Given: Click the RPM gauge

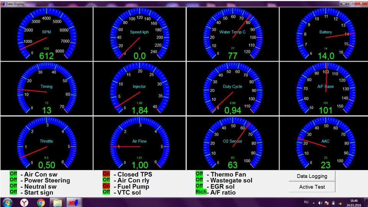Looking at the screenshot, I should click(x=46, y=34).
